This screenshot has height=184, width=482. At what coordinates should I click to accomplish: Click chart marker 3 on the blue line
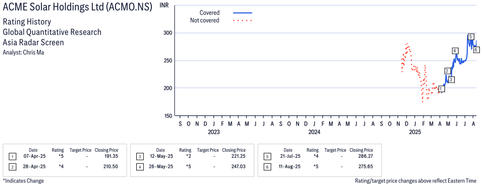(451, 80)
